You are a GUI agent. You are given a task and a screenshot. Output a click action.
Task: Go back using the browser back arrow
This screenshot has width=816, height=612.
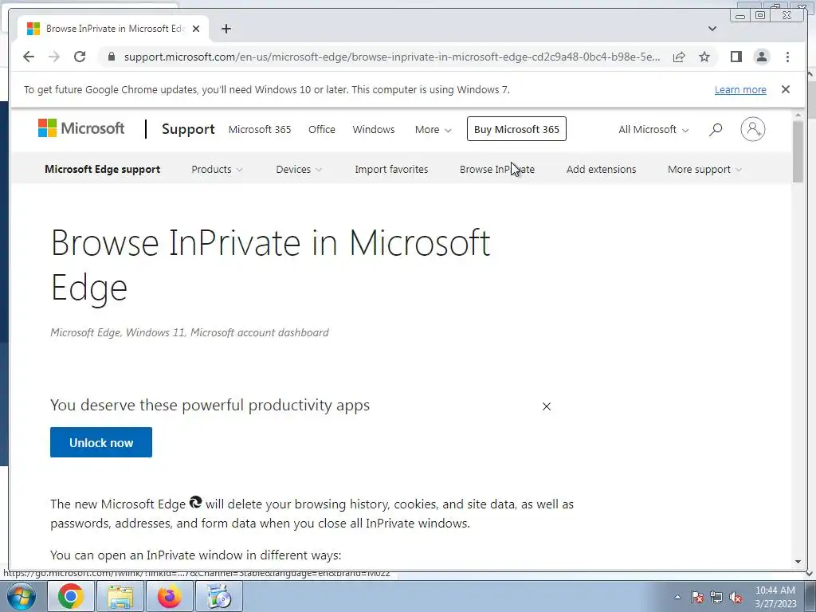29,57
